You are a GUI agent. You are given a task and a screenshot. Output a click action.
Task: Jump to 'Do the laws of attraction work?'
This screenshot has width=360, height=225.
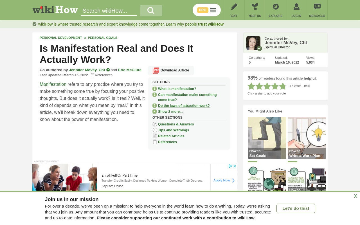(x=184, y=106)
